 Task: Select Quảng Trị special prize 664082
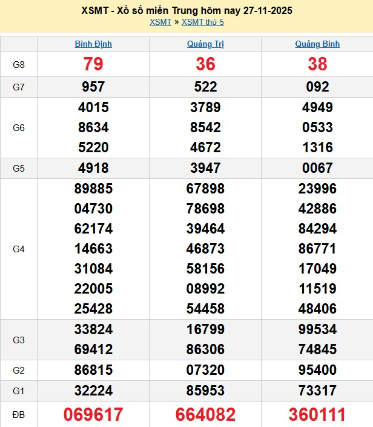point(205,415)
